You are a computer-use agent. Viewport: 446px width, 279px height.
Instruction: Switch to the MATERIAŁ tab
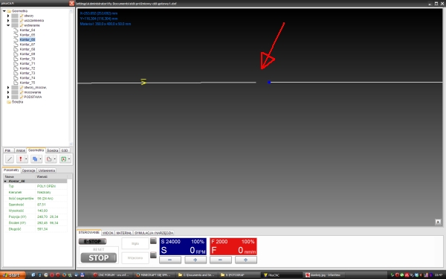[x=124, y=233]
